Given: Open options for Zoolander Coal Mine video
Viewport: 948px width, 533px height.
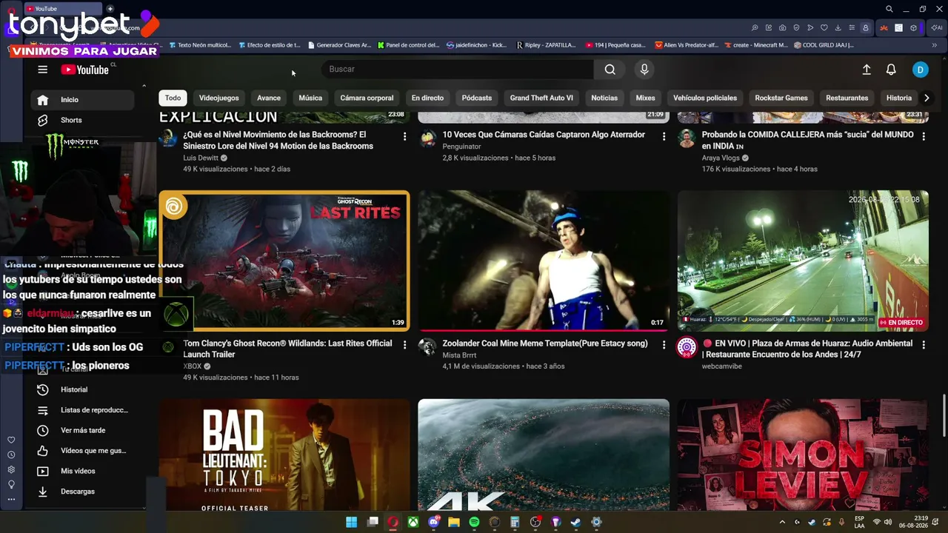Looking at the screenshot, I should pos(664,345).
